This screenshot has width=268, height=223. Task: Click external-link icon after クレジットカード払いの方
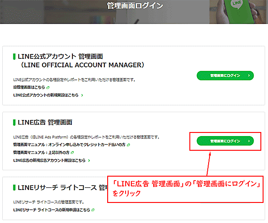point(128,145)
